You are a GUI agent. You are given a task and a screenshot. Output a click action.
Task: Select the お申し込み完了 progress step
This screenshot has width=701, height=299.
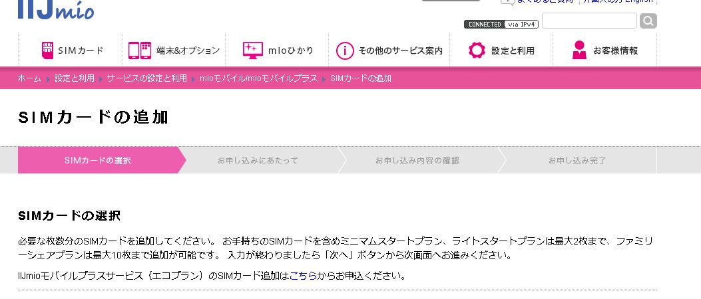(577, 160)
